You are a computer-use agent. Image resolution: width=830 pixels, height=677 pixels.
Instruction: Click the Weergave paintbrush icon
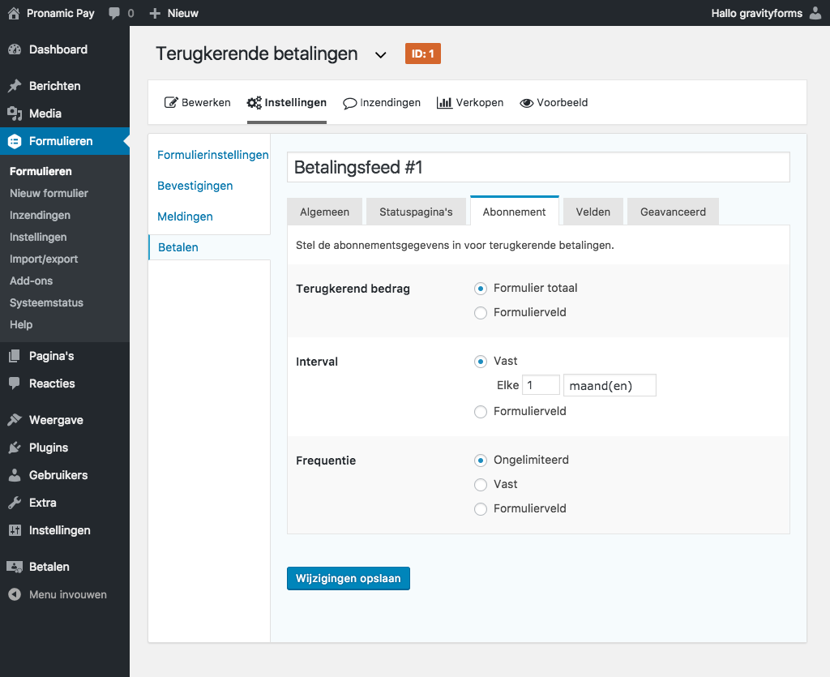pyautogui.click(x=15, y=420)
